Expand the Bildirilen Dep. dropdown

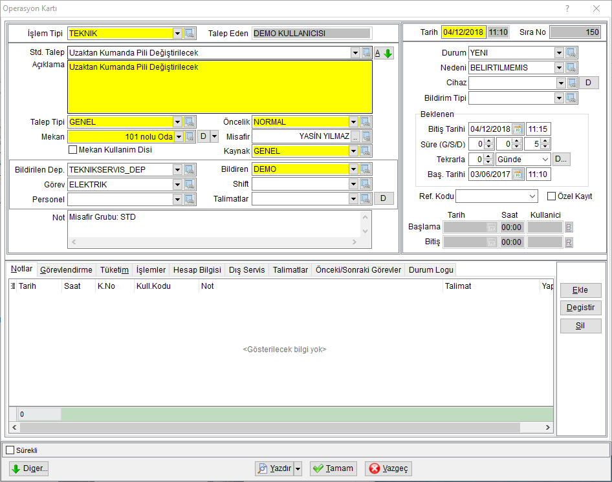178,170
